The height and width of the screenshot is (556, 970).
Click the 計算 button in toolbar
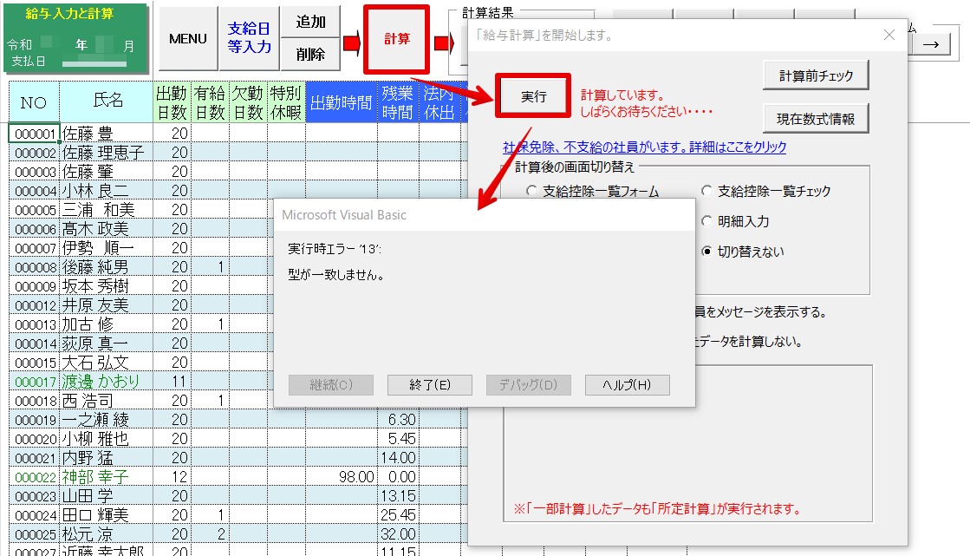[397, 40]
